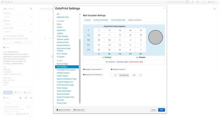This screenshot has height=119, width=219.
Task: Click the notification bell icon in the navbar
Action: click(x=204, y=2)
